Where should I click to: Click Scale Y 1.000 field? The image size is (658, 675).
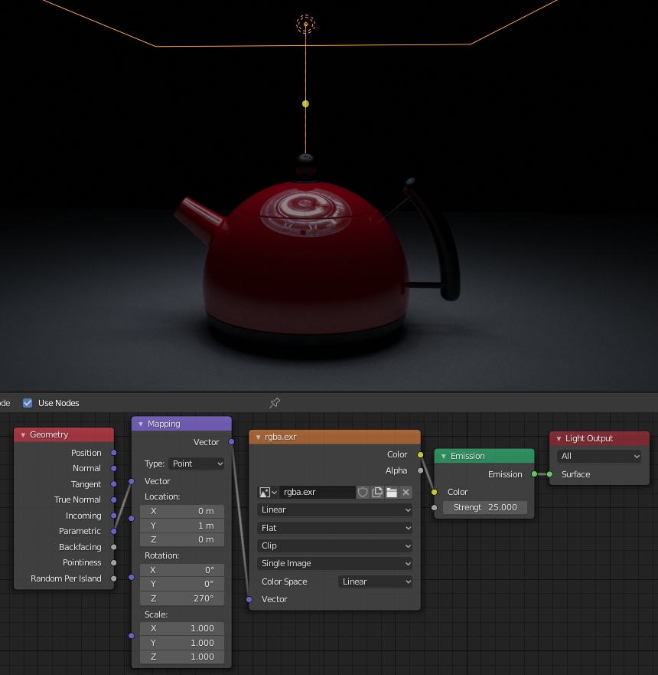tap(182, 643)
